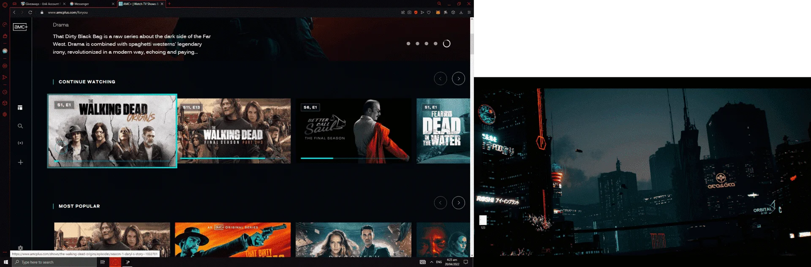Open Better Call Saul S6 E1

(354, 131)
